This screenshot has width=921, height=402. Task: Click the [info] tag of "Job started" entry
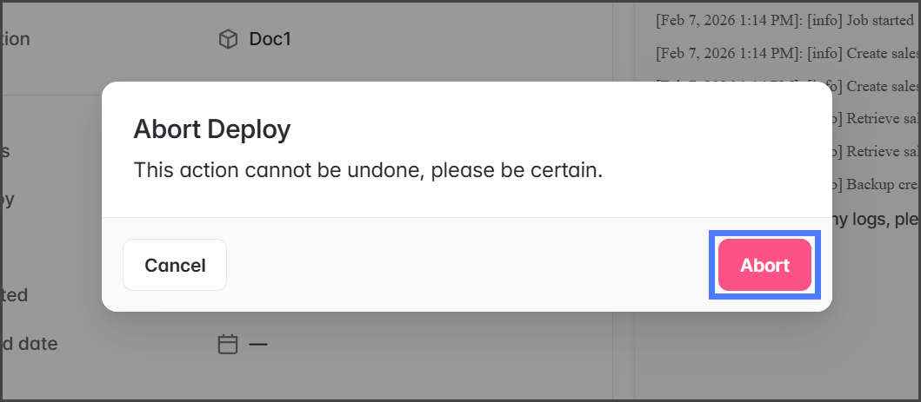(824, 19)
